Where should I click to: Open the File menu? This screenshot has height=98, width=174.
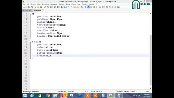pos(24,4)
